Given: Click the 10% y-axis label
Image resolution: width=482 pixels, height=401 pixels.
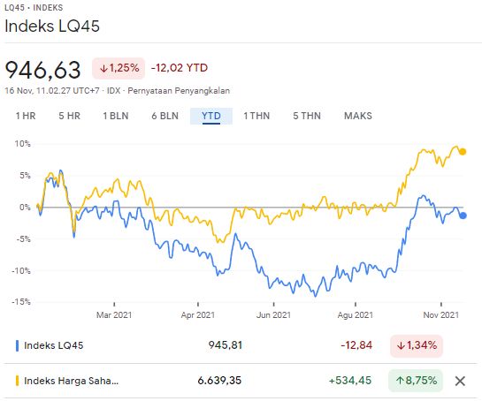Looking at the screenshot, I should (23, 144).
